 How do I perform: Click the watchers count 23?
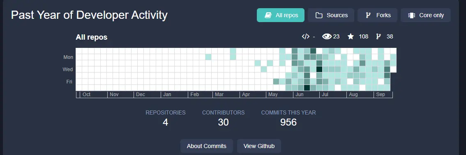click(336, 36)
